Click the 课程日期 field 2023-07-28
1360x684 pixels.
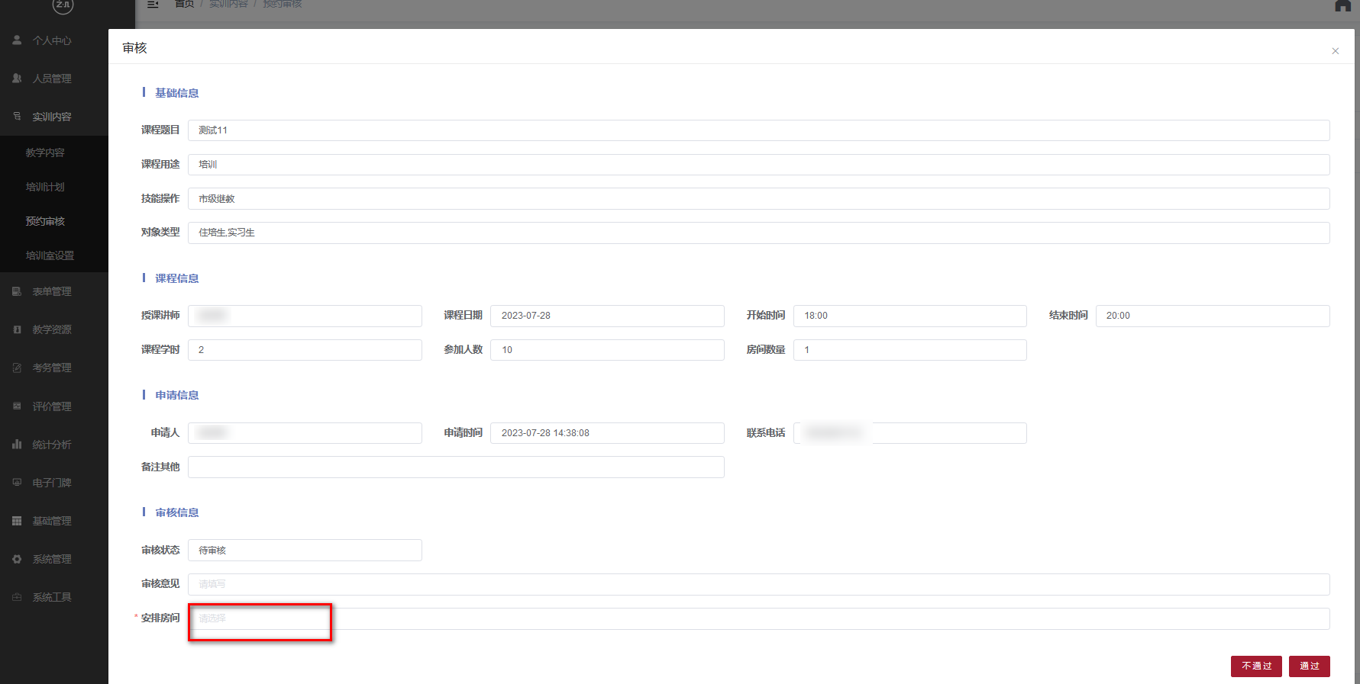coord(607,316)
